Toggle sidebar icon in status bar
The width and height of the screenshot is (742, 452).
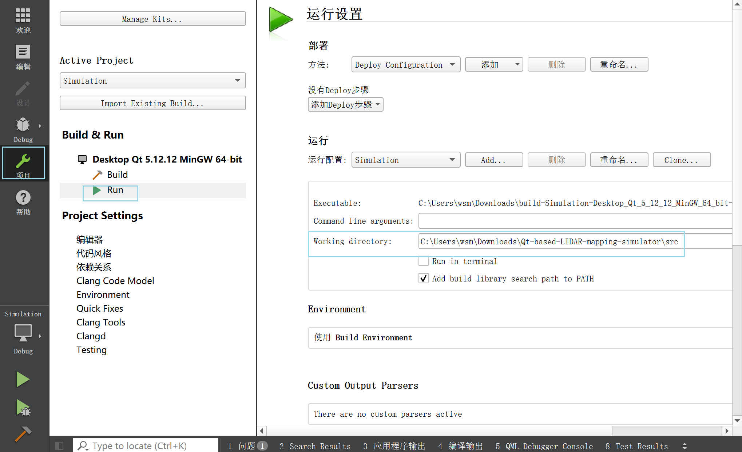click(59, 446)
